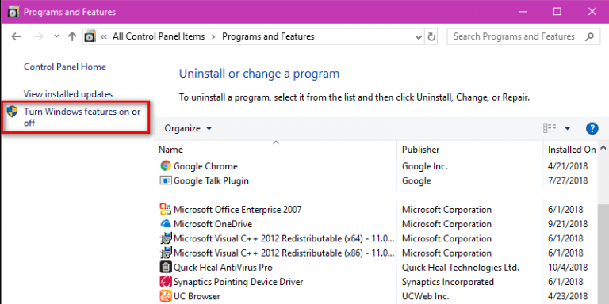Sort by the Installed On column header
Screen dimensions: 609x304
point(571,150)
